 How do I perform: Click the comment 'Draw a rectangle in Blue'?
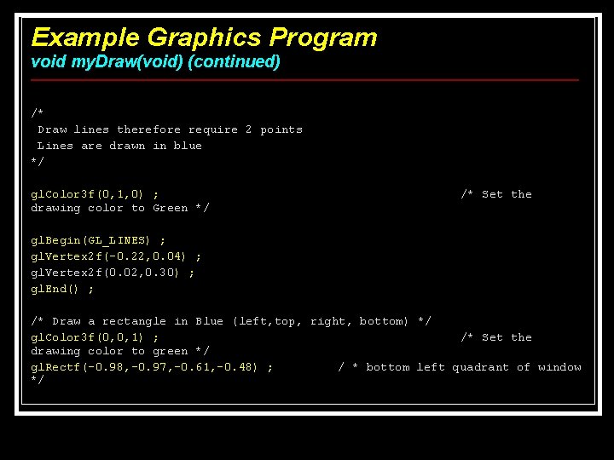[137, 321]
